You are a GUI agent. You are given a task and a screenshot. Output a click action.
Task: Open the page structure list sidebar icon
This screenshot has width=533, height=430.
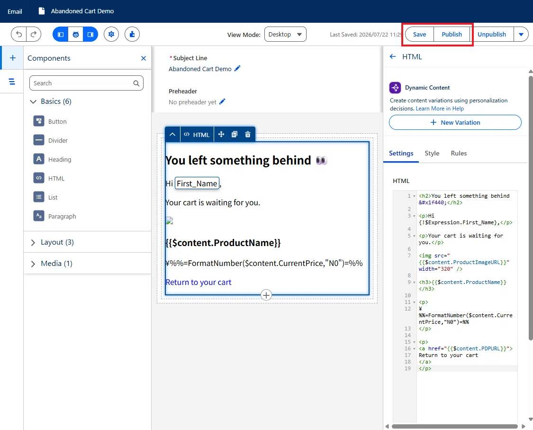click(x=12, y=82)
